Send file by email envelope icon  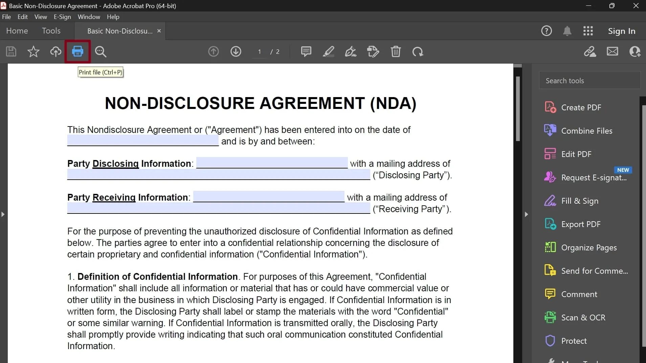(612, 51)
